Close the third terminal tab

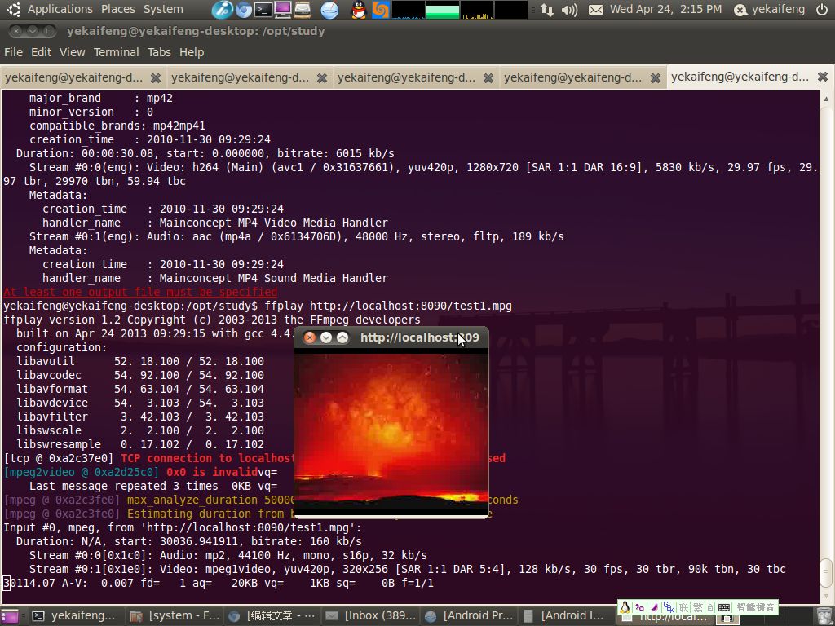[488, 78]
